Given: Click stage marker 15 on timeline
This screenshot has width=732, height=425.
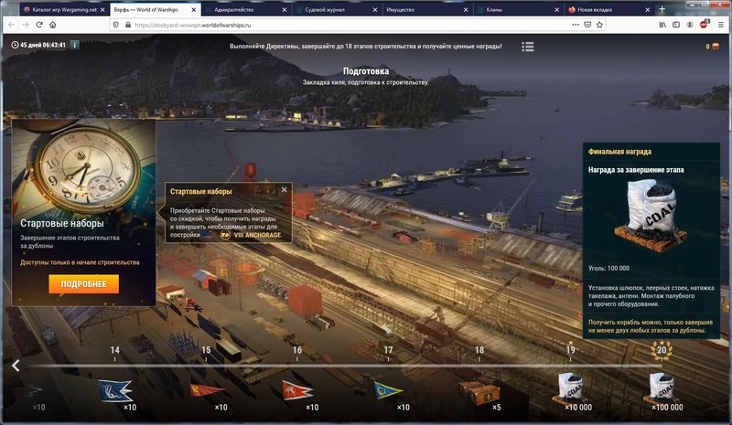Looking at the screenshot, I should [x=206, y=350].
